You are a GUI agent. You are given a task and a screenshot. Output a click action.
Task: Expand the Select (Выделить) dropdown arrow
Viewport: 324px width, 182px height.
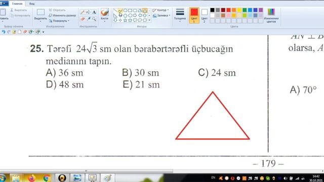tap(40, 21)
